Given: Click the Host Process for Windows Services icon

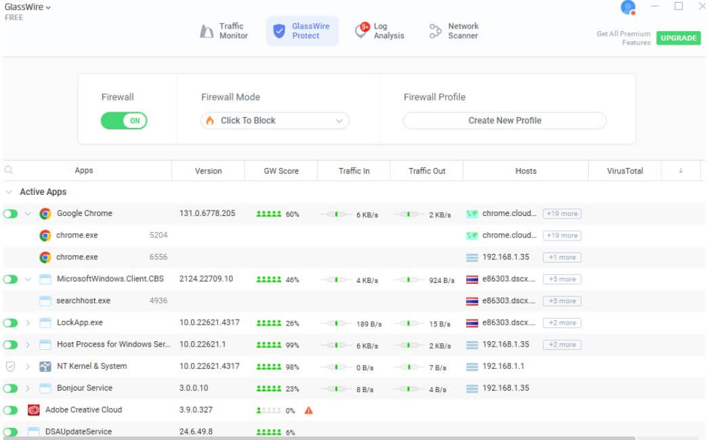Looking at the screenshot, I should 45,345.
